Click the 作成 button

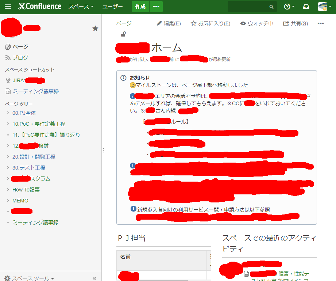(140, 6)
